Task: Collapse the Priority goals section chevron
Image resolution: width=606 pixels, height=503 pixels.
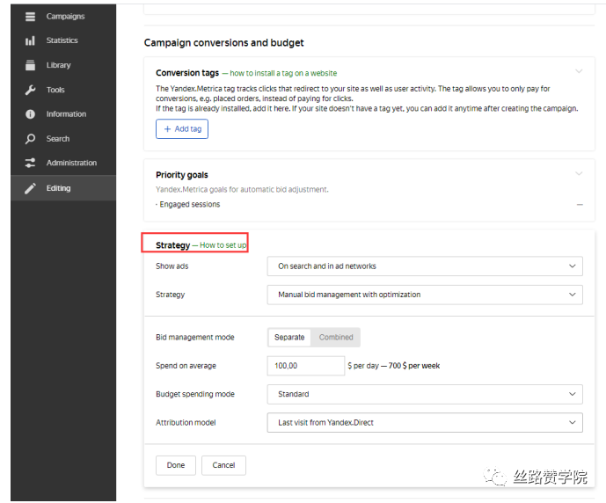Action: click(578, 174)
